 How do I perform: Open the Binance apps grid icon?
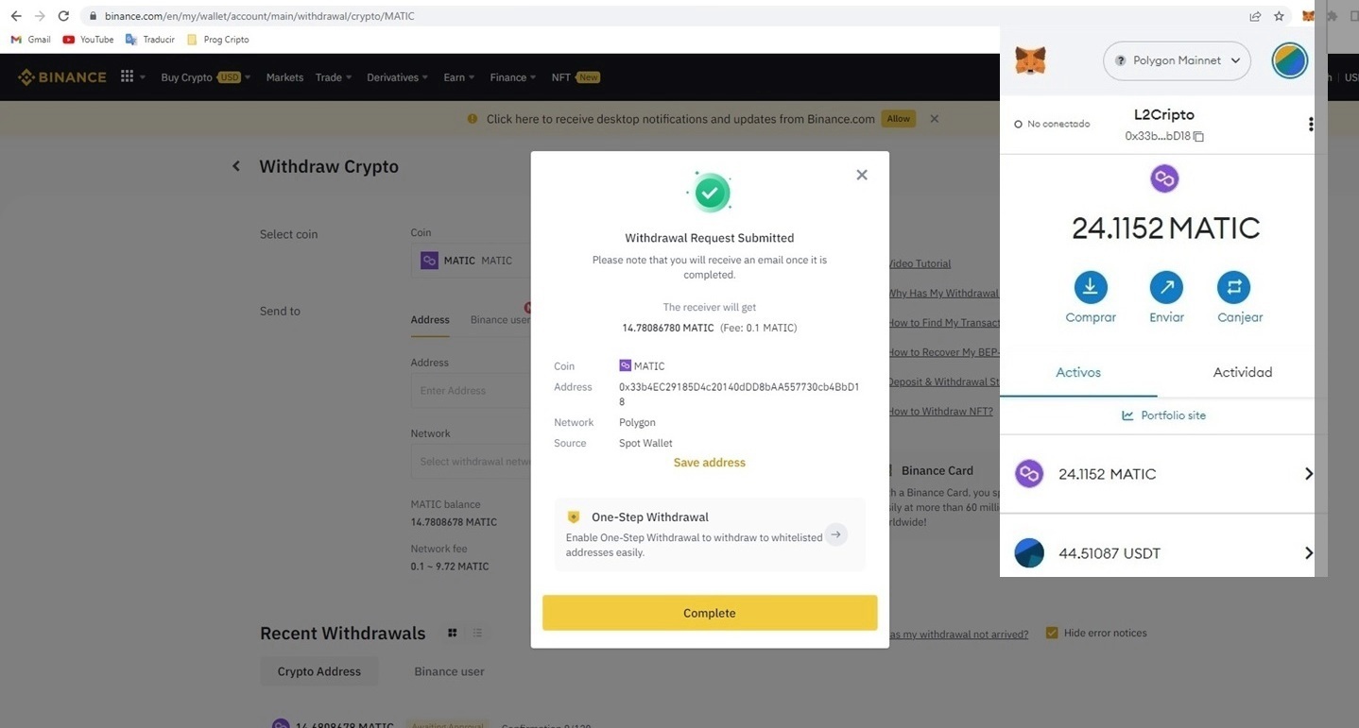pyautogui.click(x=128, y=77)
